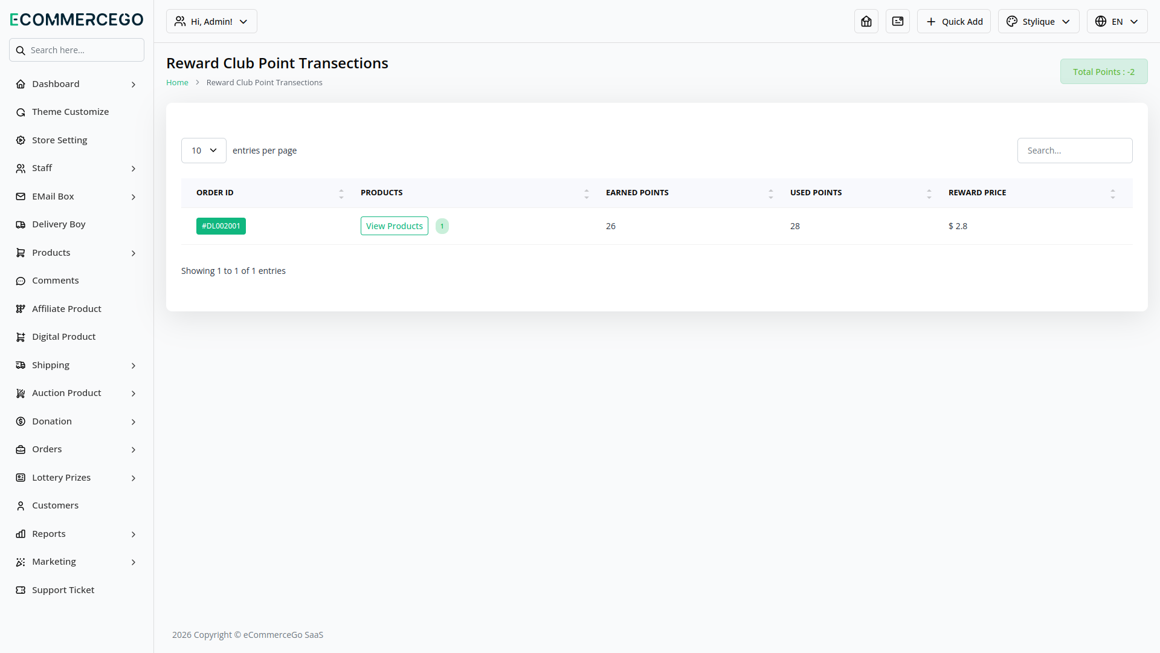The height and width of the screenshot is (653, 1160).
Task: Click the Products cart icon
Action: 21,253
